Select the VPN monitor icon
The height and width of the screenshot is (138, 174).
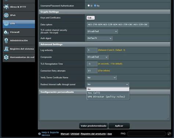pyautogui.click(x=6, y=24)
